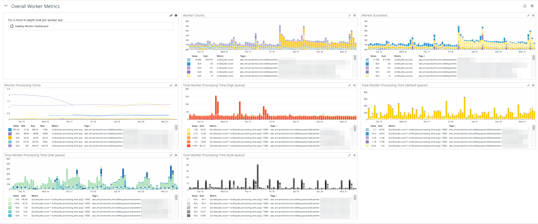The height and width of the screenshot is (224, 538).
Task: Select the high queue legend row with sum 64.55
Action: (x=269, y=130)
